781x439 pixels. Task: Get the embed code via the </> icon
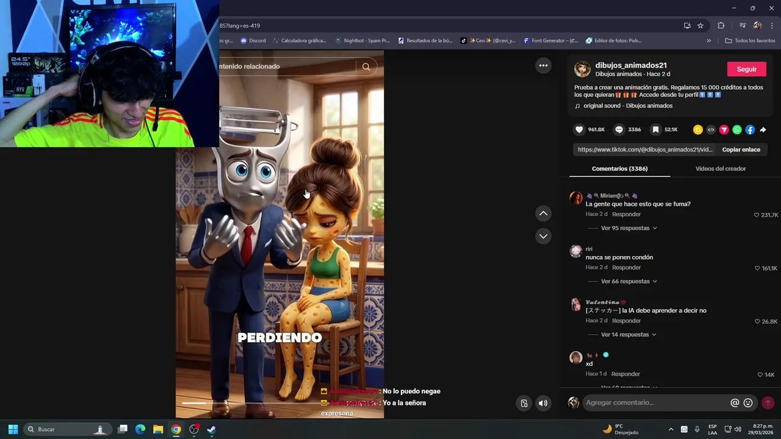(x=711, y=130)
